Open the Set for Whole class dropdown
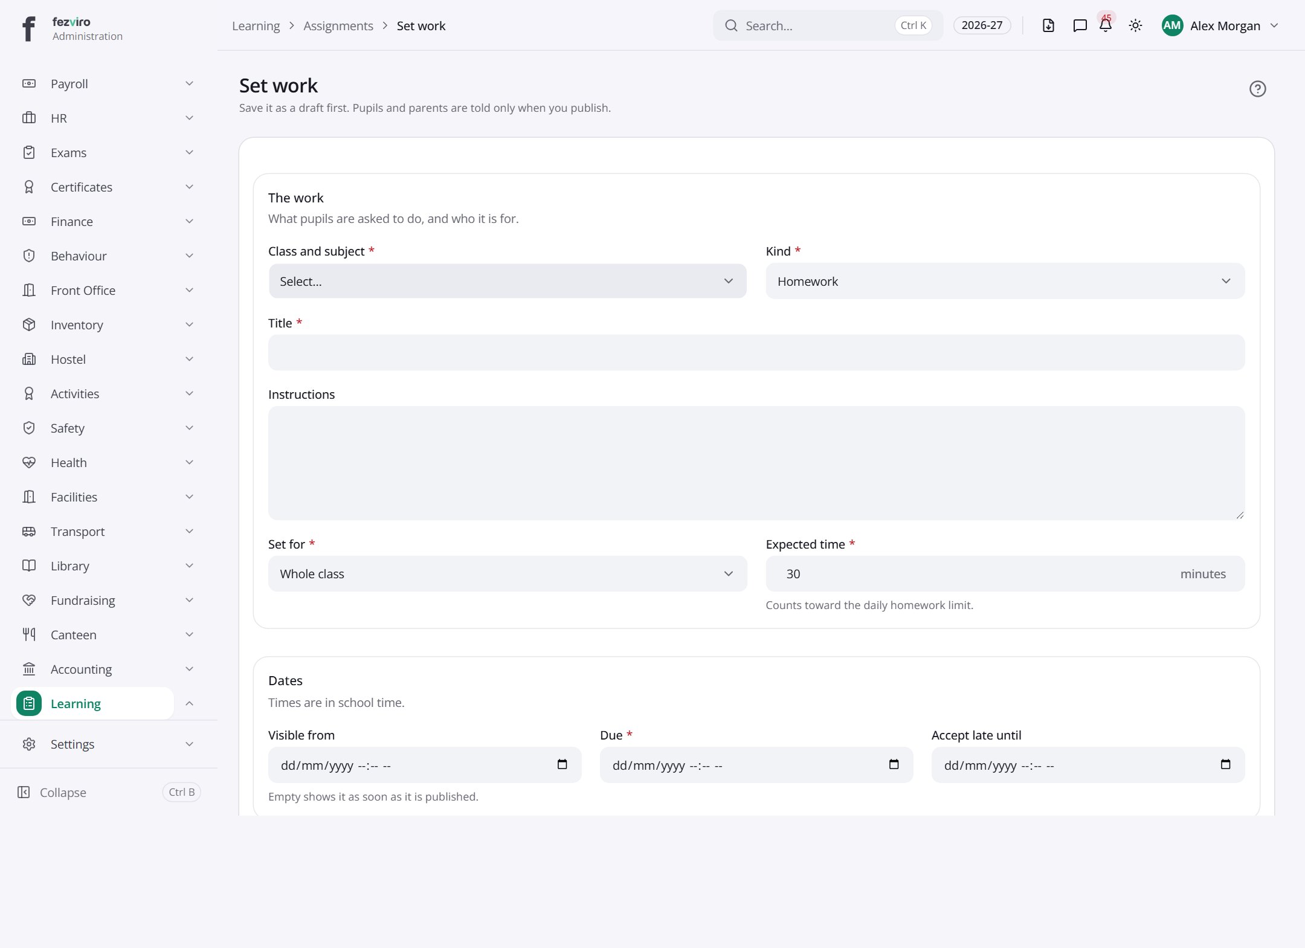Viewport: 1305px width, 948px height. pyautogui.click(x=507, y=573)
